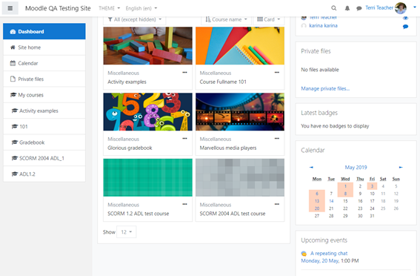Screen dimensions: 420x276
Task: Open the green SCORM 1.2 course image
Action: point(148,177)
